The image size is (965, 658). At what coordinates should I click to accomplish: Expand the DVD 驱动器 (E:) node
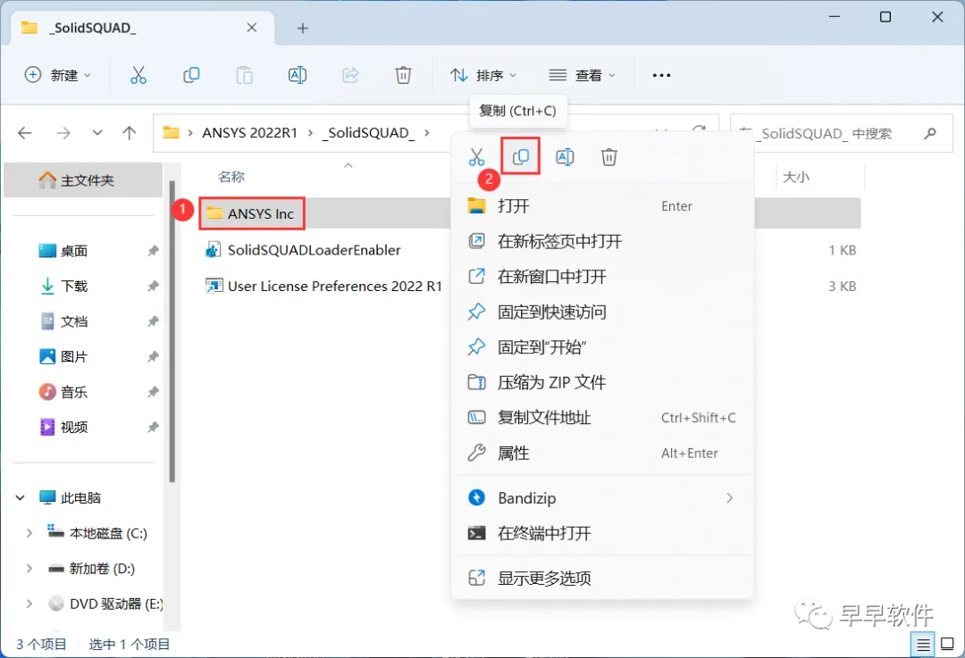point(29,604)
